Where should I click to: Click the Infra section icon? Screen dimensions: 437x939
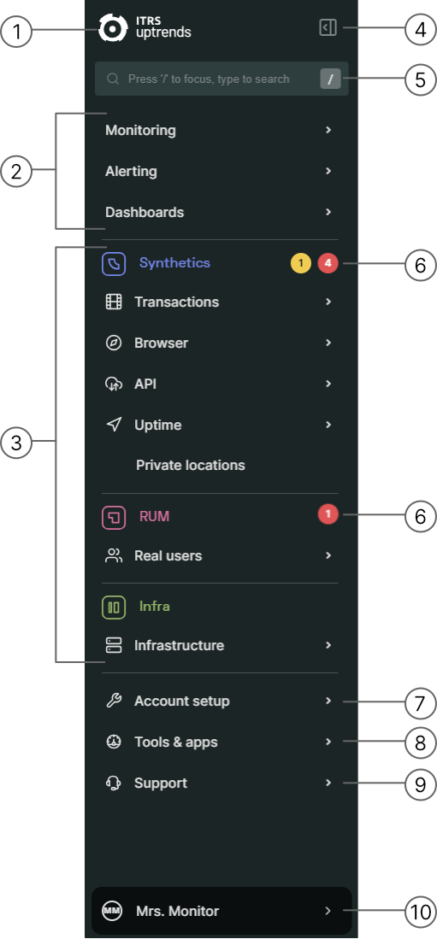114,607
